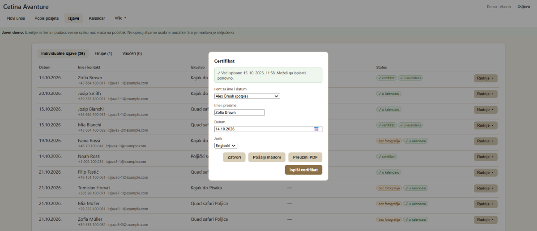Open the calendar picker in Datum field
Viewport: 537px width, 231px height.
click(x=316, y=129)
